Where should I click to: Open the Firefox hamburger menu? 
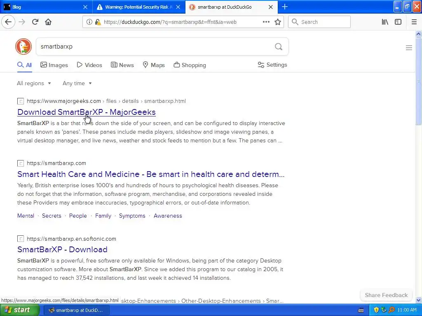click(x=414, y=22)
